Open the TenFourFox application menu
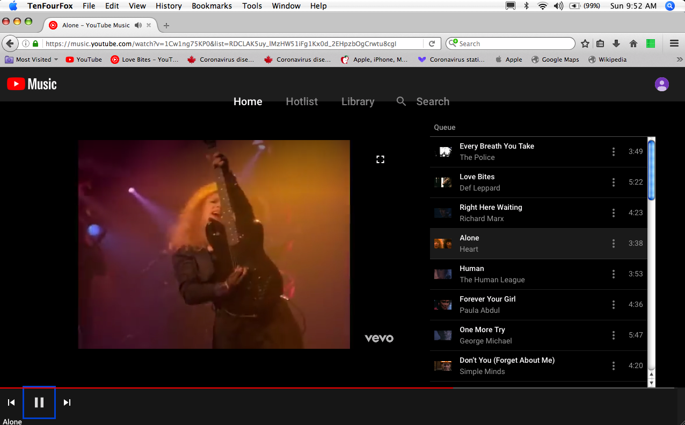Image resolution: width=685 pixels, height=425 pixels. pyautogui.click(x=50, y=6)
